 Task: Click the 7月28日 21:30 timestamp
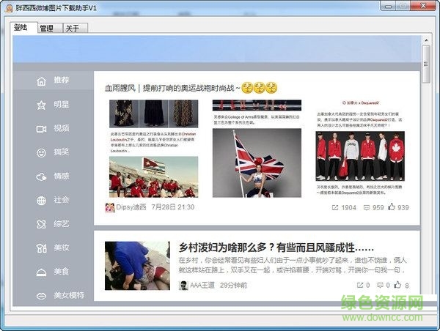173,207
